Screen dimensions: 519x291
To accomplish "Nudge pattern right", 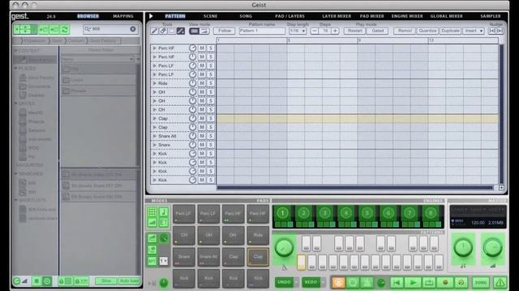I will tap(500, 31).
